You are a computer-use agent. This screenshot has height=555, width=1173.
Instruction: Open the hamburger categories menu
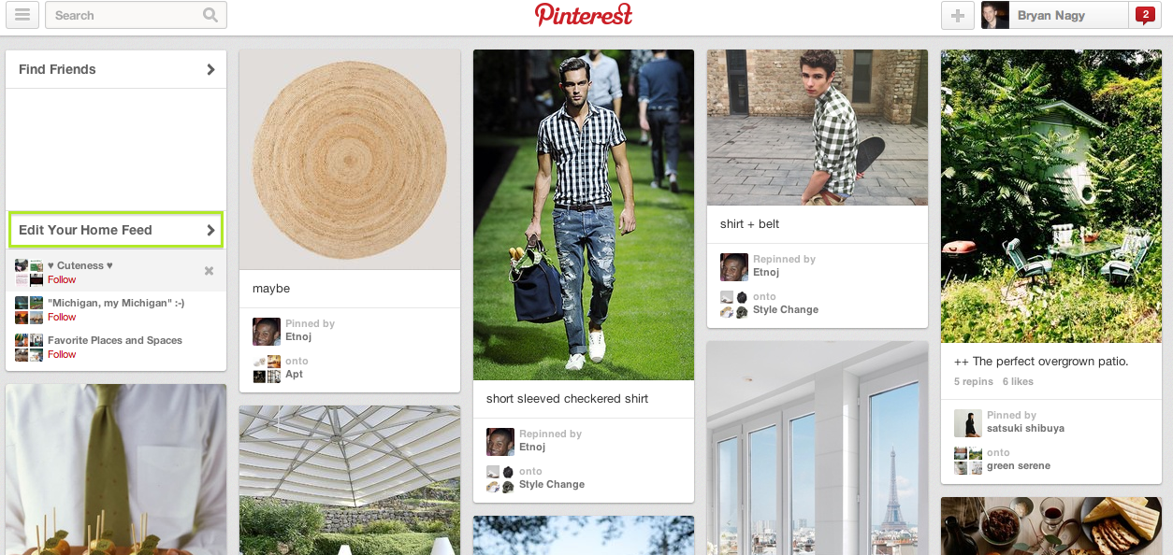pyautogui.click(x=22, y=15)
